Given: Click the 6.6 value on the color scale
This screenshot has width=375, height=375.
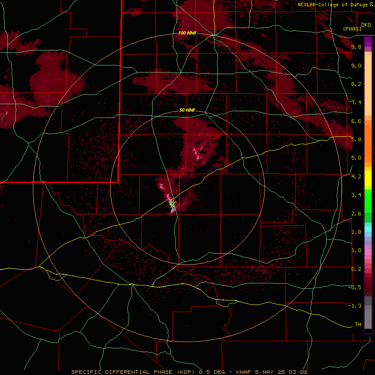Looking at the screenshot, I should click(356, 121).
